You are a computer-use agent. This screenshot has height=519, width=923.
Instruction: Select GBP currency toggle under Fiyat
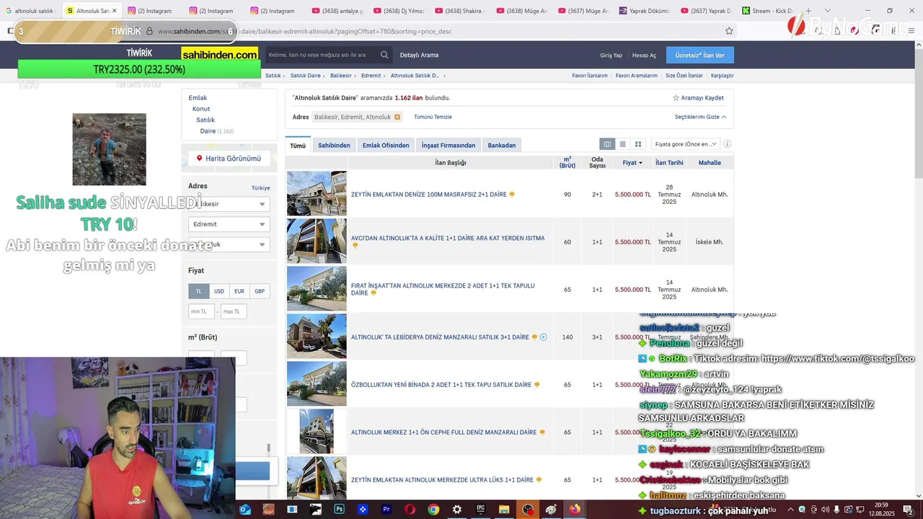point(260,291)
